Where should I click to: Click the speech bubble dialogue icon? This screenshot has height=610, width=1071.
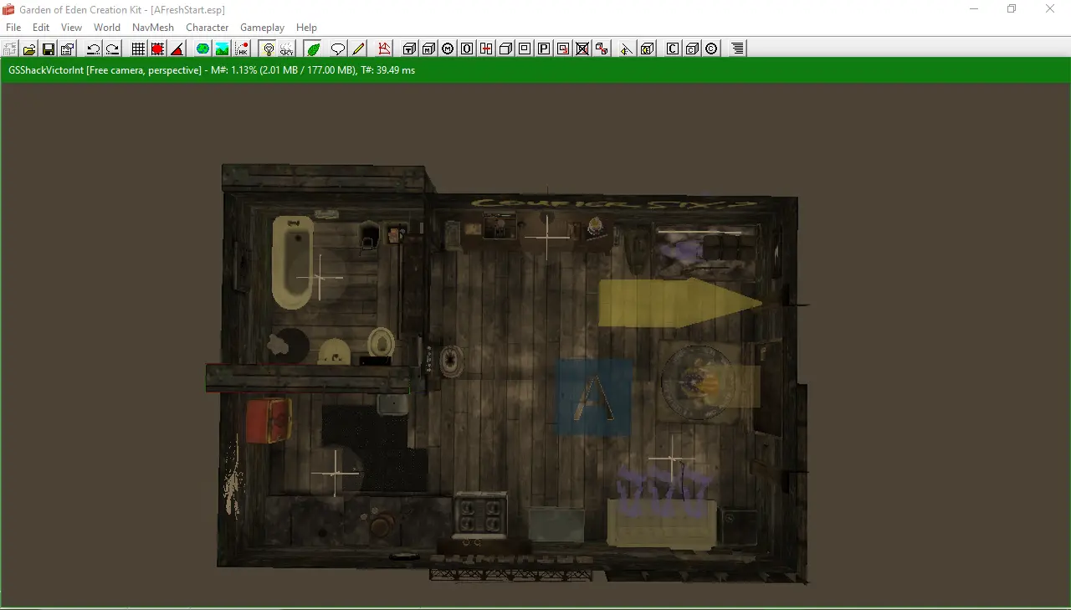(338, 49)
